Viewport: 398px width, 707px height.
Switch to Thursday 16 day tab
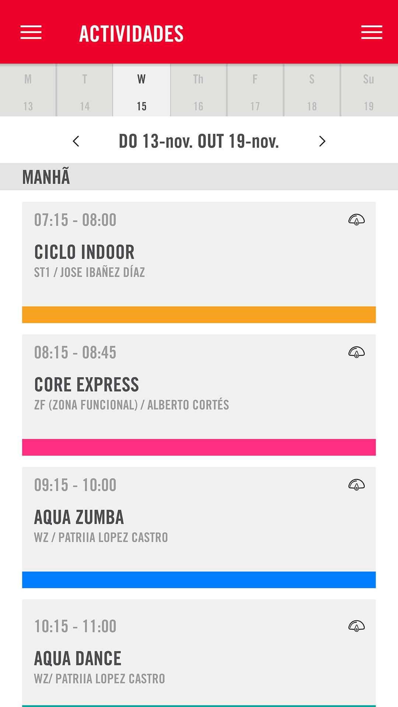tap(198, 91)
